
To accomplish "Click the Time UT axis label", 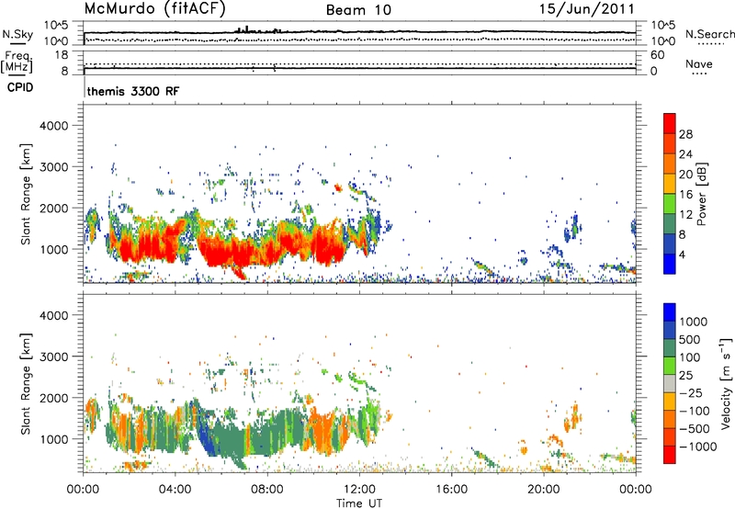I will 359,503.
